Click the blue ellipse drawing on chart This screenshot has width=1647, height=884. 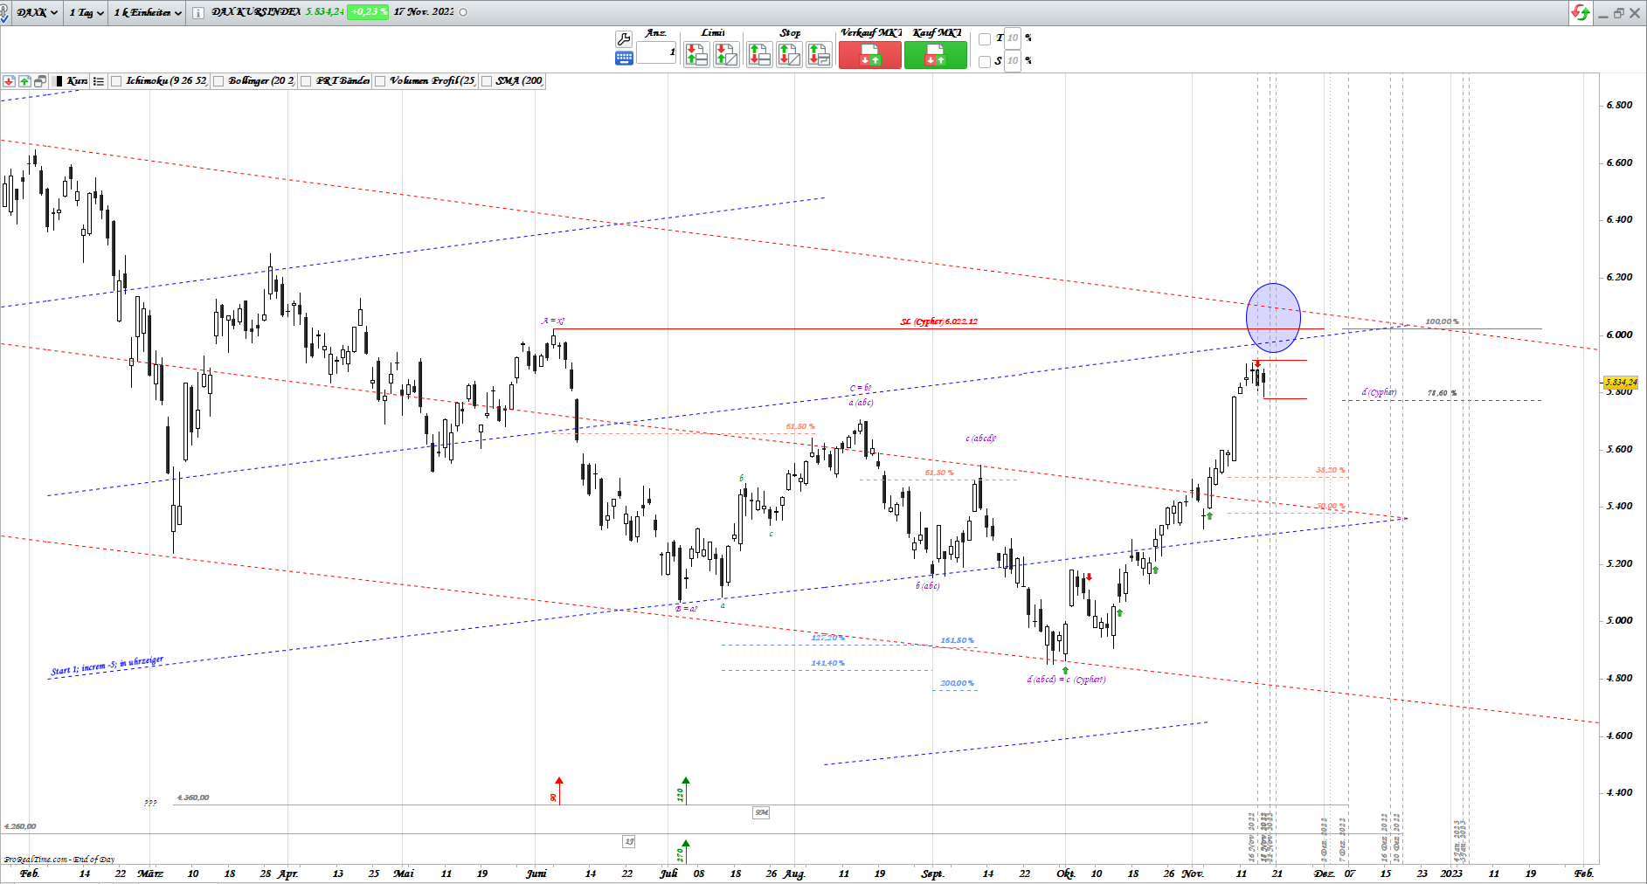1273,317
